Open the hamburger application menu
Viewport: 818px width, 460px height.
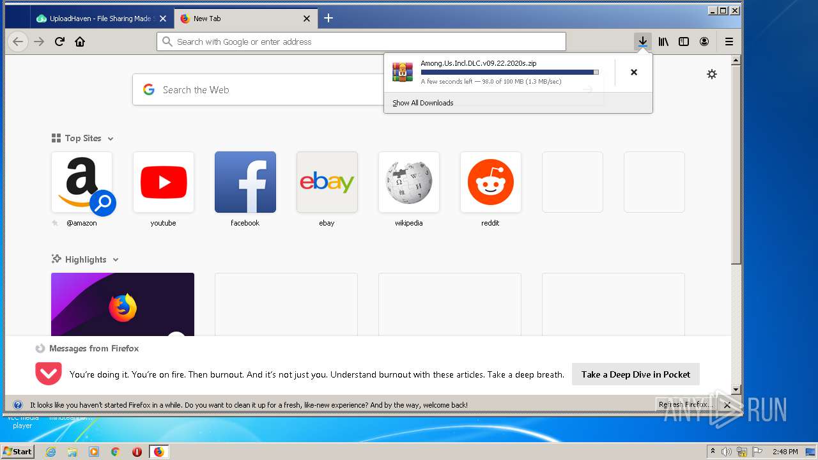click(x=729, y=42)
